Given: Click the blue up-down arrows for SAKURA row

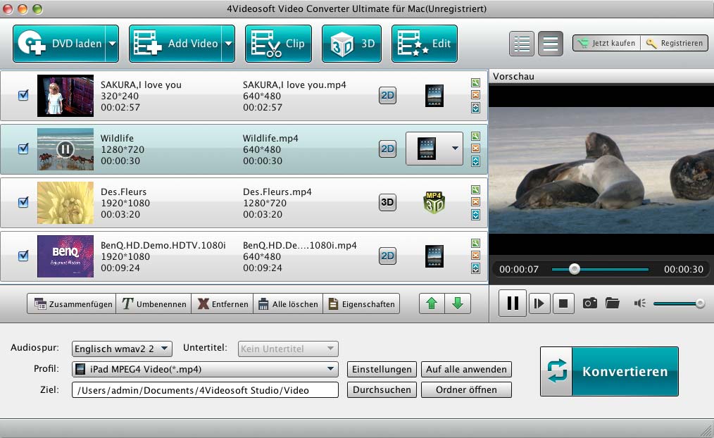Looking at the screenshot, I should pyautogui.click(x=475, y=108).
